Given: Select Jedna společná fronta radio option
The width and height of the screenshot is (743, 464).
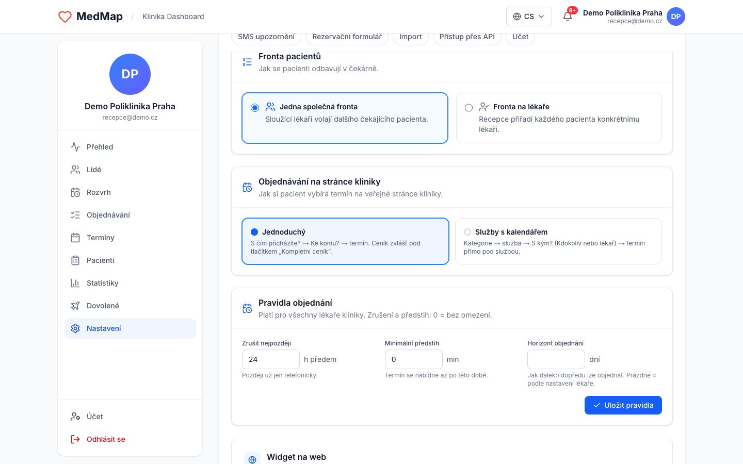Looking at the screenshot, I should 345,118.
